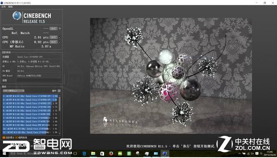Screen dimensions: 277x158
Task: Uncheck the CPU single-core test checkbox
Action: pyautogui.click(x=60, y=42)
